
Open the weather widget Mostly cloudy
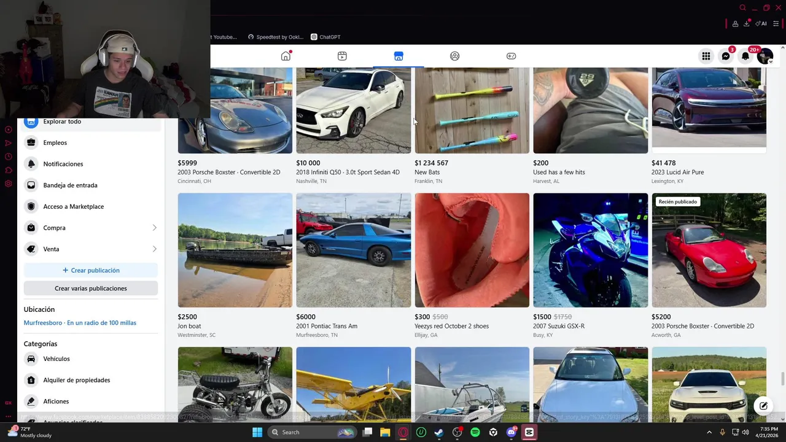[29, 432]
